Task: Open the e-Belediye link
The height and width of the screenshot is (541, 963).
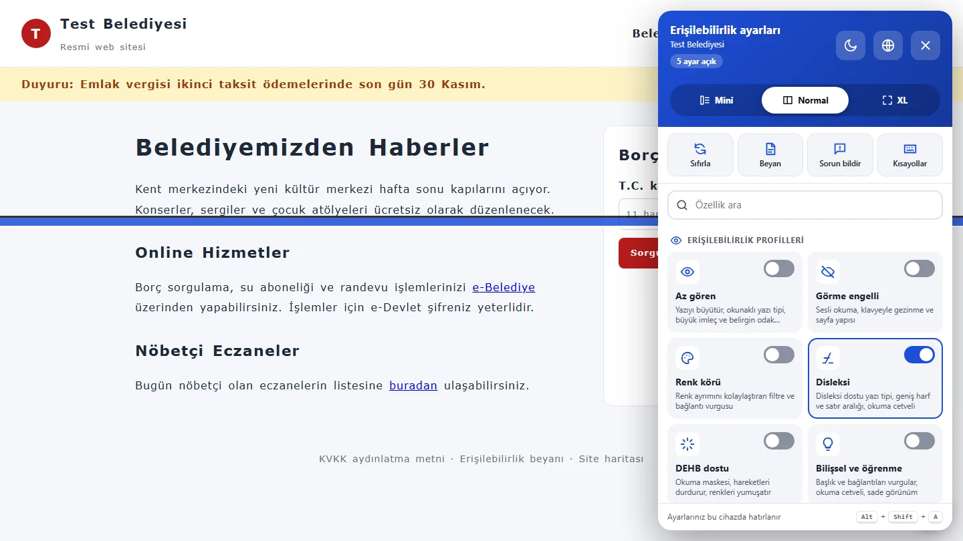Action: click(x=504, y=287)
